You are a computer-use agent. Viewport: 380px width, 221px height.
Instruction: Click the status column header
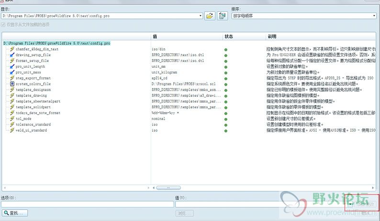[244, 36]
